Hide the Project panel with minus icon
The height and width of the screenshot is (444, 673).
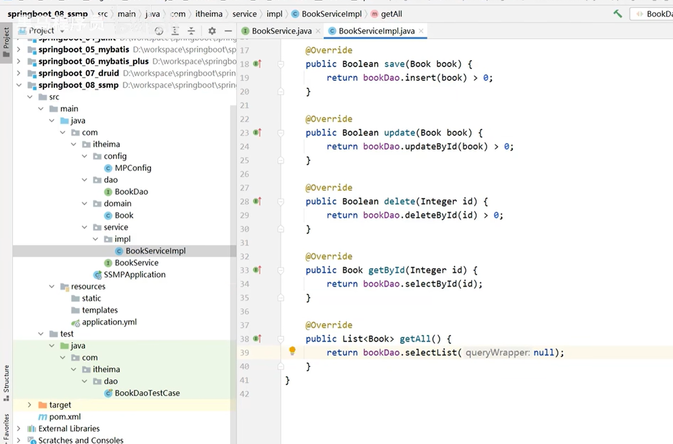[228, 31]
